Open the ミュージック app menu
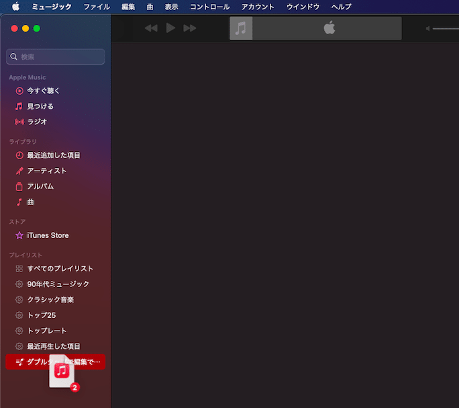This screenshot has width=459, height=408. pos(52,7)
